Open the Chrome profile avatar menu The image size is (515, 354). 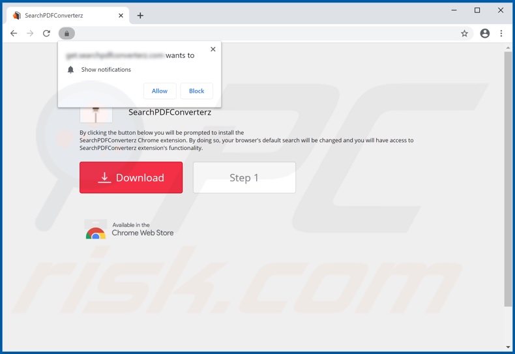(485, 33)
